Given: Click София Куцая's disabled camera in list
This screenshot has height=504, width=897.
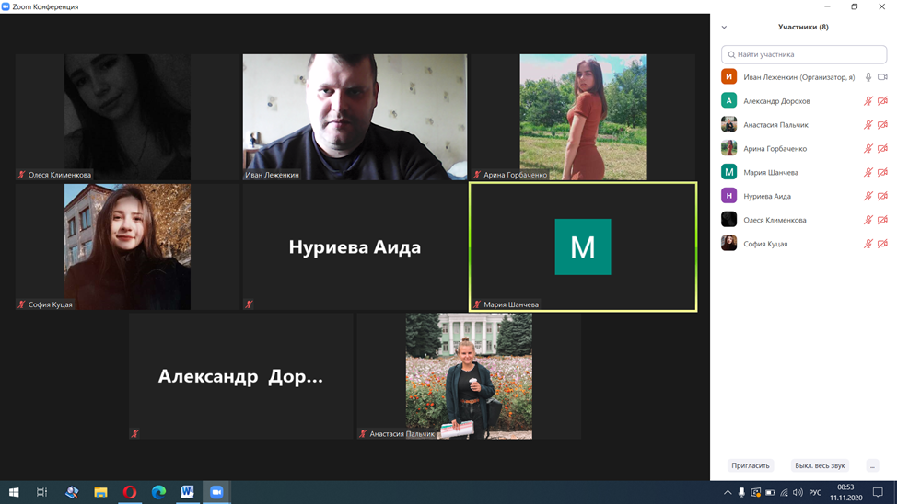Looking at the screenshot, I should tap(882, 244).
